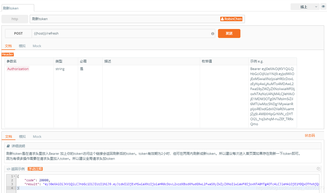Copy the return example using the copy icon

point(318,168)
